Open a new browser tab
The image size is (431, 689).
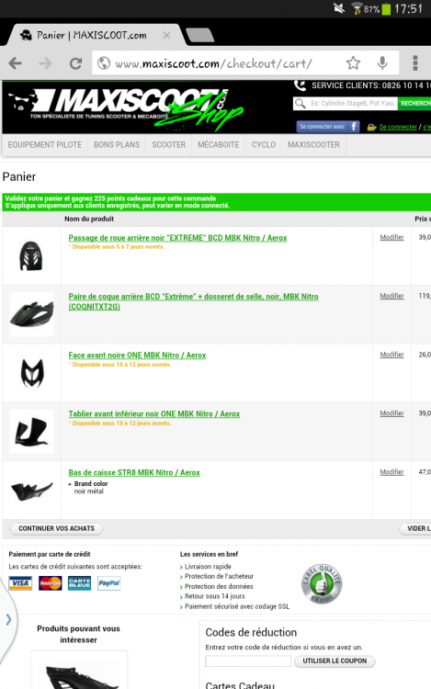pyautogui.click(x=200, y=35)
